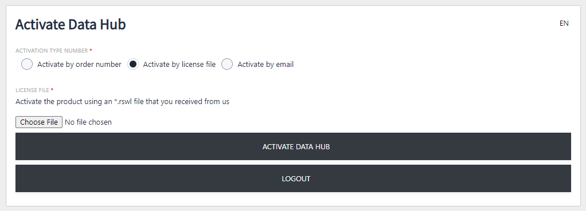
Task: Click the '*.rswl' extension text in the description
Action: 123,101
